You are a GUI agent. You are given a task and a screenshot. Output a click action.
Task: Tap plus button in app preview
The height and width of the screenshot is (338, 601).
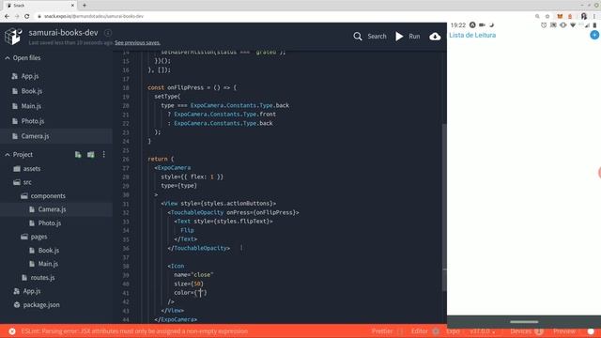point(594,35)
